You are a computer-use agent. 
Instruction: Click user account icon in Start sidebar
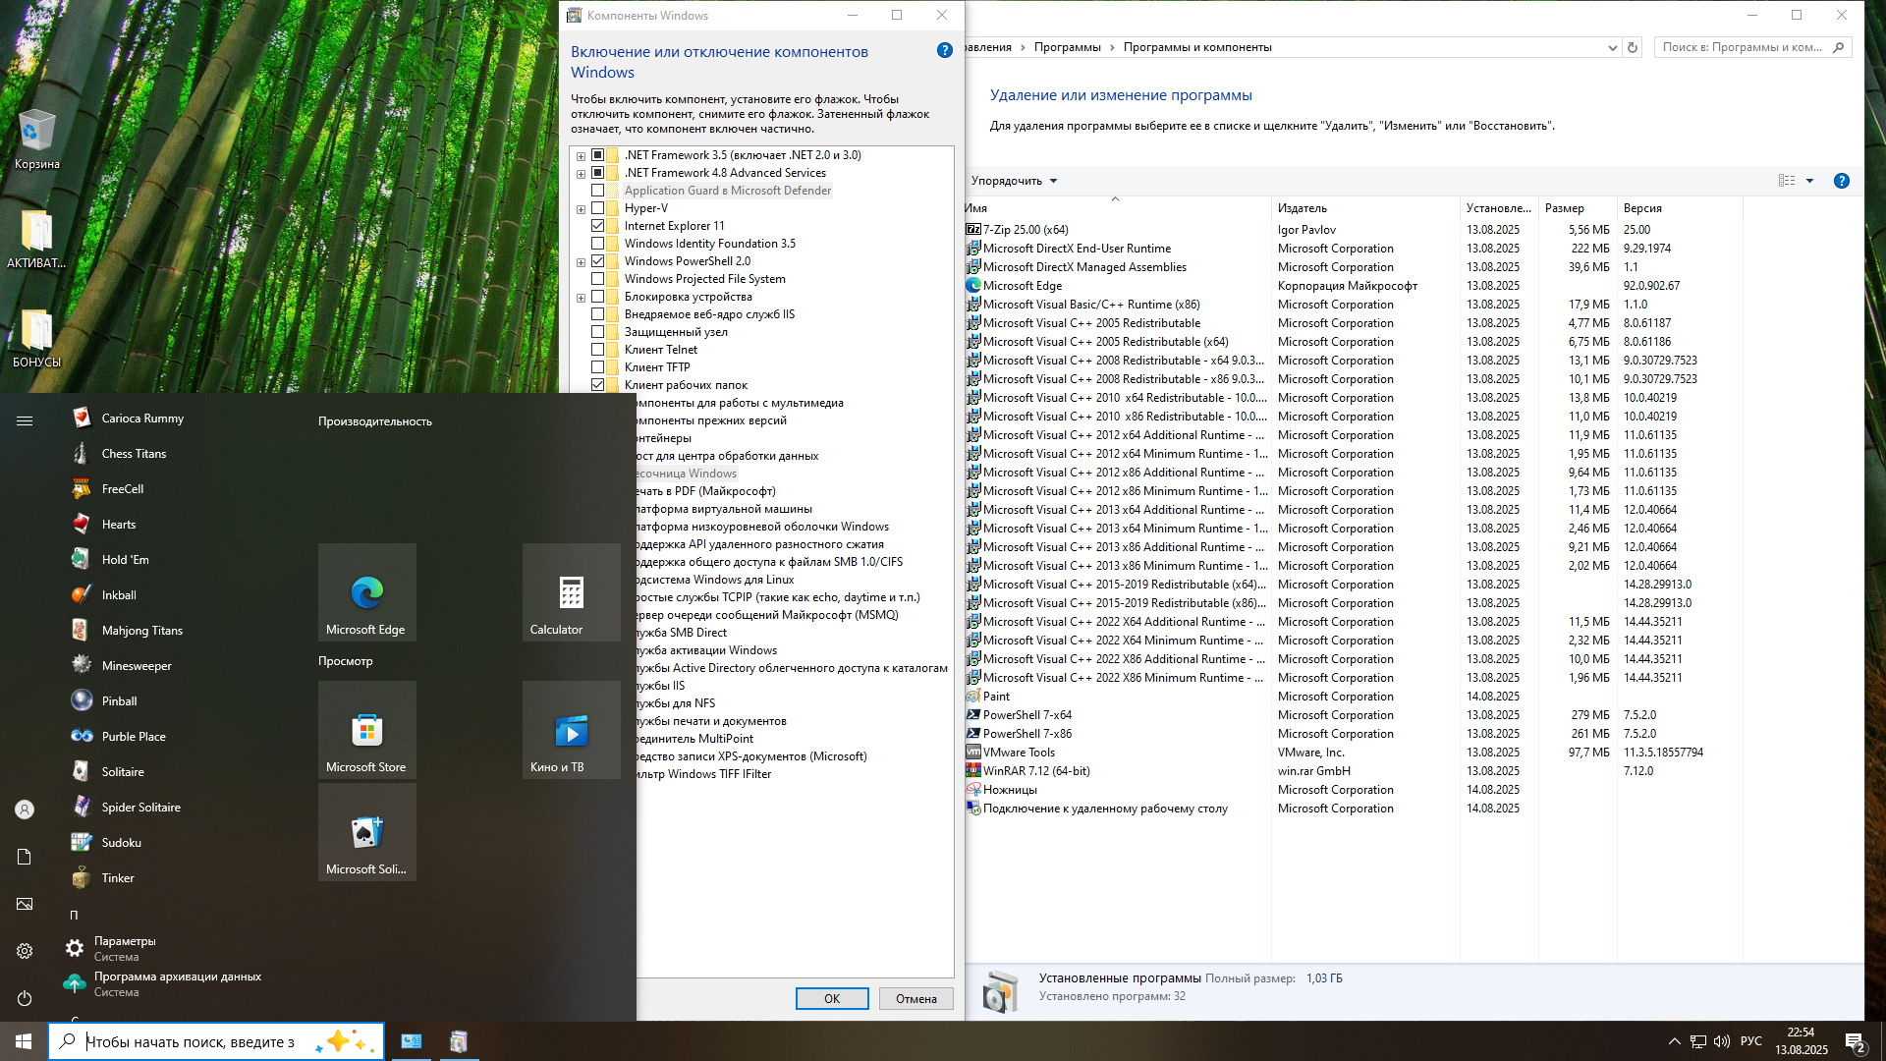[x=25, y=810]
